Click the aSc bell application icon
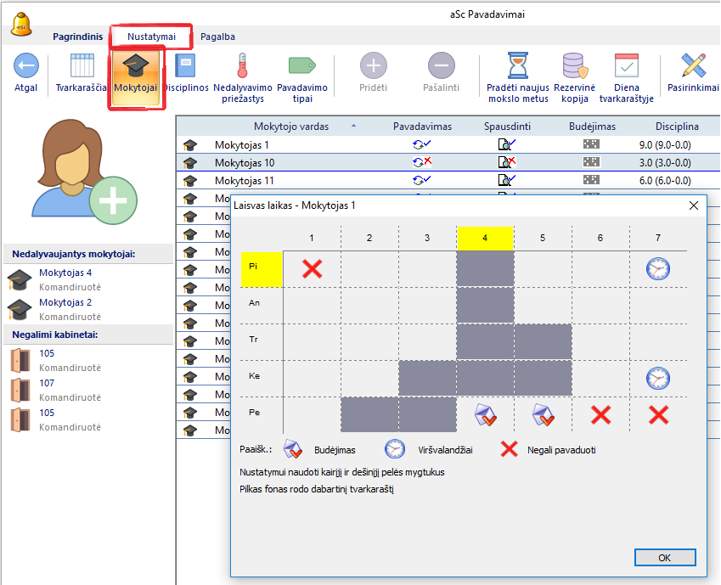721x585 pixels. (x=21, y=24)
